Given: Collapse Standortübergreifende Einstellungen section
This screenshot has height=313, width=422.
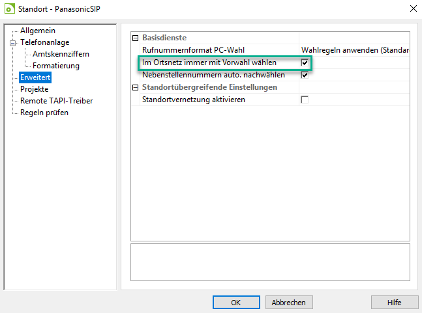Looking at the screenshot, I should point(136,87).
